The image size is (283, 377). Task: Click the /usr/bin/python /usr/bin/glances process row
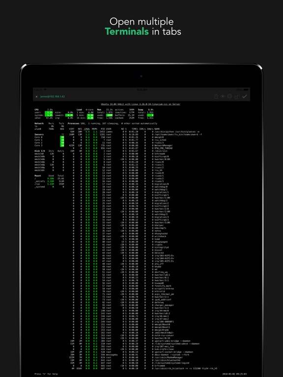pyautogui.click(x=135, y=132)
